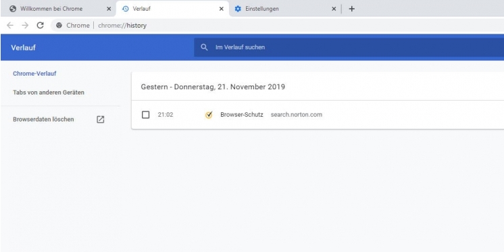The width and height of the screenshot is (504, 252).
Task: Click the gear icon on Einstellungen tab
Action: point(238,9)
